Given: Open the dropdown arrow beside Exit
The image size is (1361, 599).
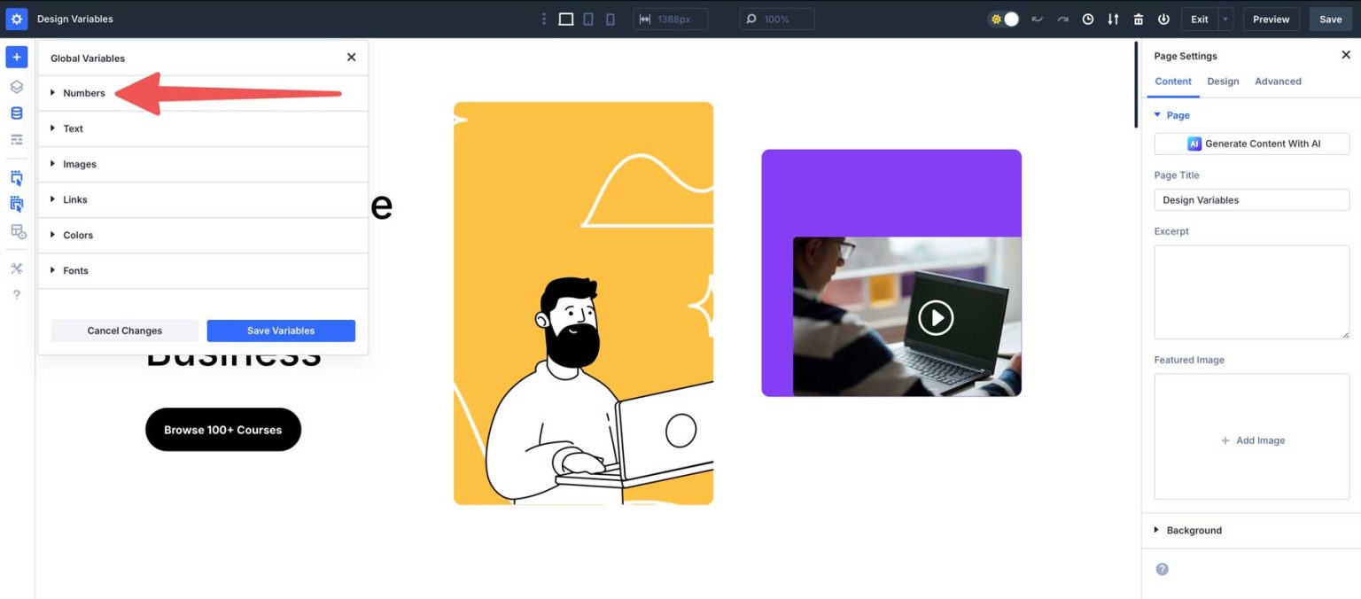Looking at the screenshot, I should click(x=1225, y=19).
